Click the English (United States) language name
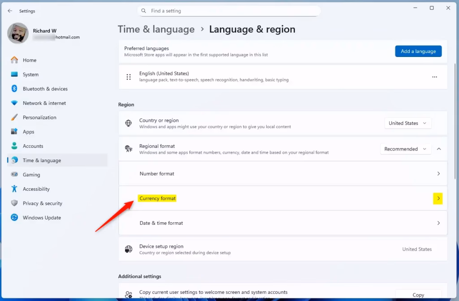The height and width of the screenshot is (301, 459). (164, 73)
